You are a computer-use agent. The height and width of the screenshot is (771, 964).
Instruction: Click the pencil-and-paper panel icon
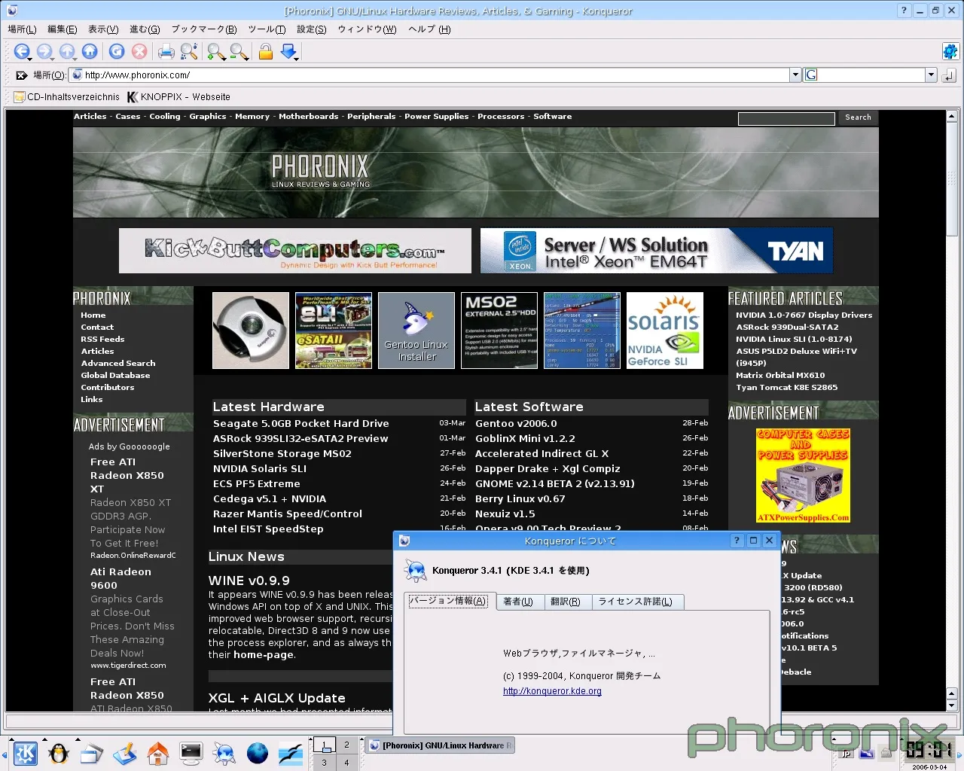tap(124, 753)
